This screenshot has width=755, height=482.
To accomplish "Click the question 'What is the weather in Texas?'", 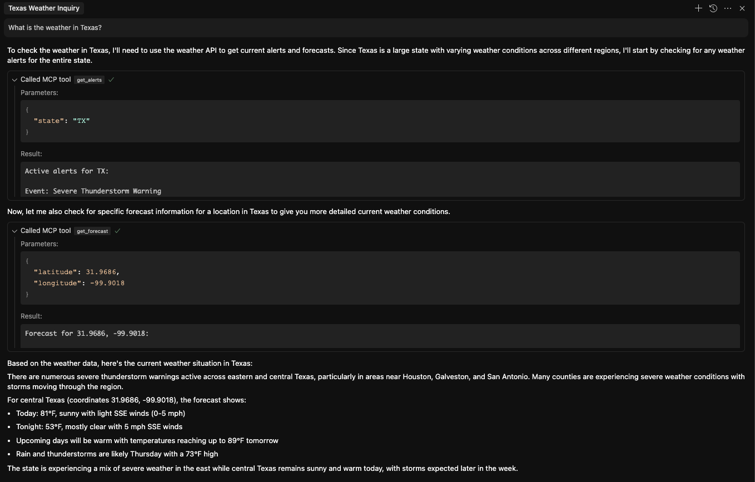I will click(x=54, y=27).
